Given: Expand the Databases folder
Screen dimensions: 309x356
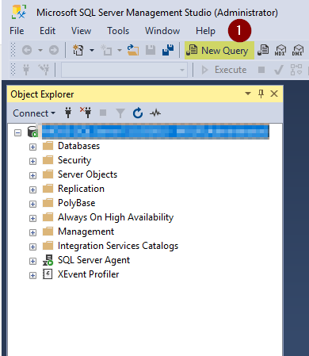Looking at the screenshot, I should pos(32,147).
